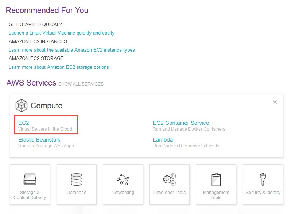Click the Database category label
The image size is (292, 214).
77,193
